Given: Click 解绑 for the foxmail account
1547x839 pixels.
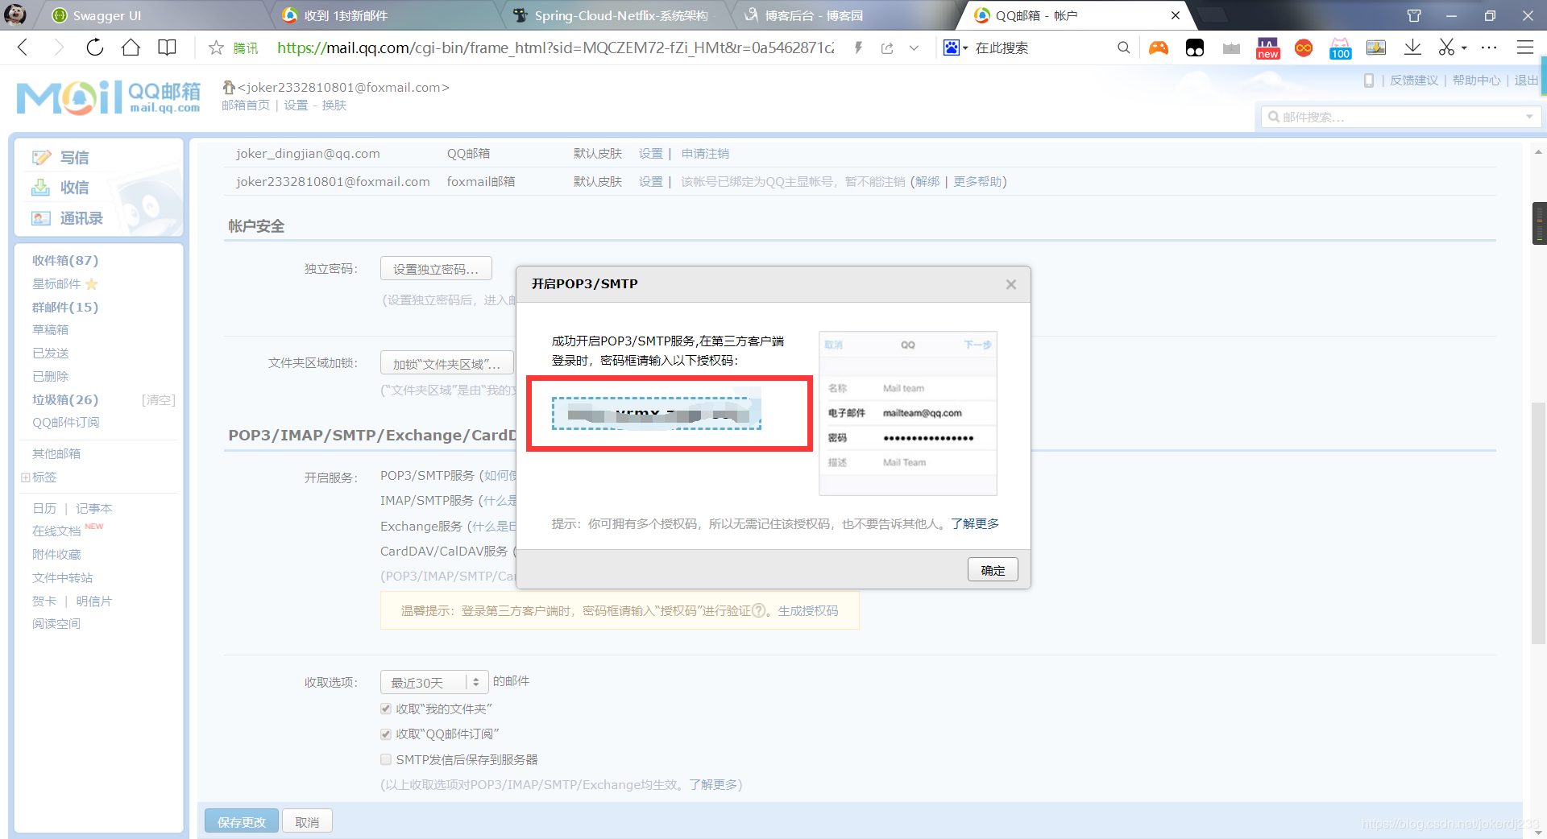Looking at the screenshot, I should coord(927,182).
